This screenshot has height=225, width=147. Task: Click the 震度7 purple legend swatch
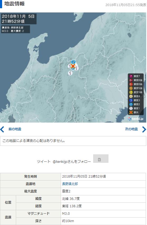131,76
